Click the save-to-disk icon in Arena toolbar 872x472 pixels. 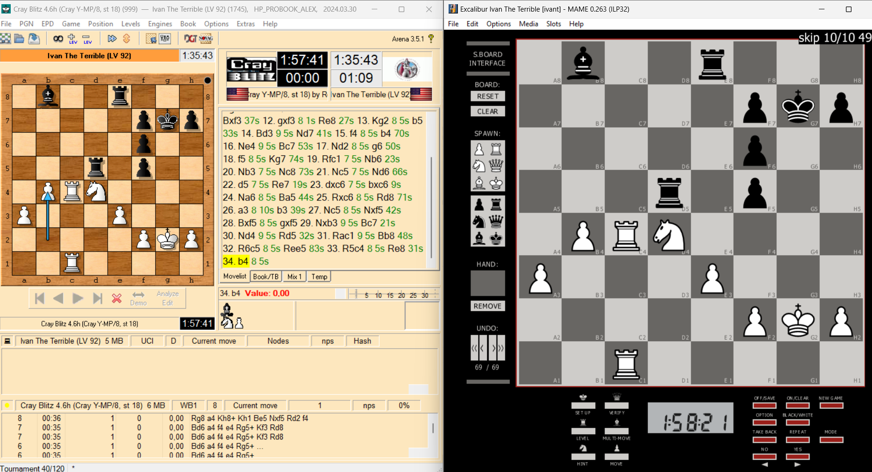34,39
